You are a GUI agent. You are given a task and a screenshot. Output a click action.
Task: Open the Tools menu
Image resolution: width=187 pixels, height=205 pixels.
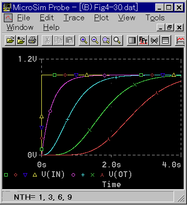[155, 18]
